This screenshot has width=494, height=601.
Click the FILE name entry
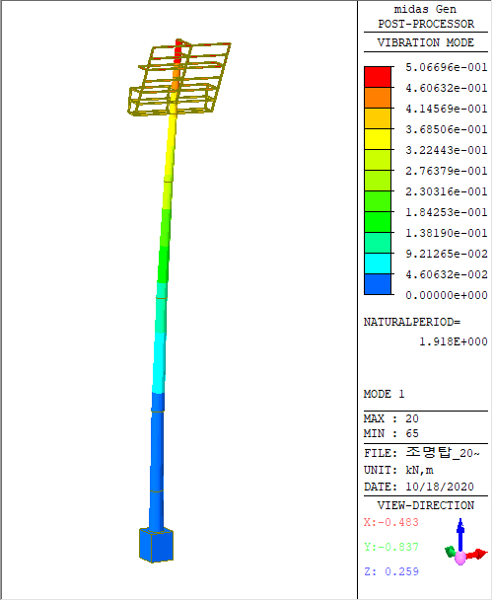[x=422, y=453]
